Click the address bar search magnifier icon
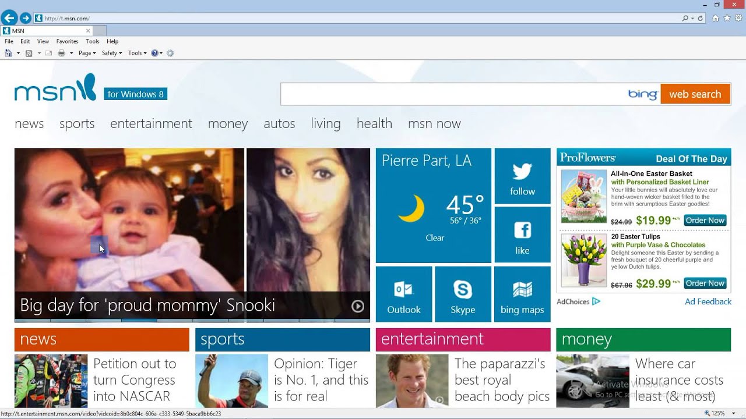 [x=685, y=18]
